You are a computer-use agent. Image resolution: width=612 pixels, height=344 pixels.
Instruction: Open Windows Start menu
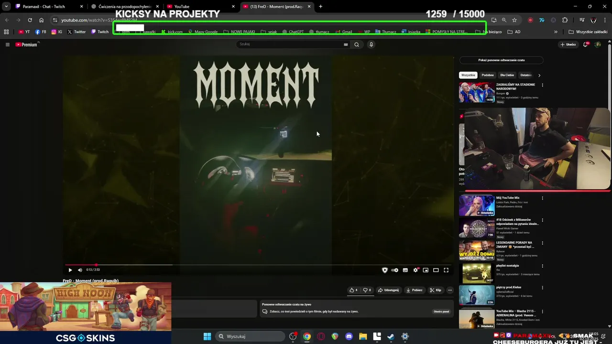207,336
